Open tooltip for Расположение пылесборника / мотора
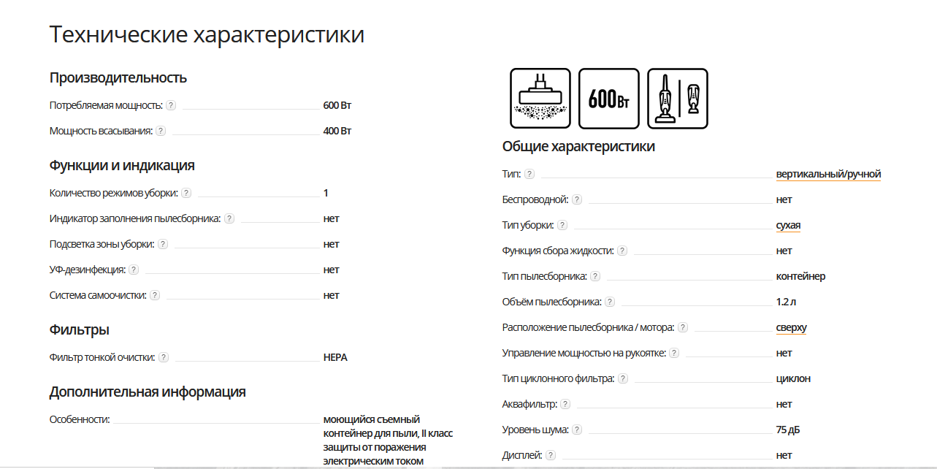Viewport: 937px width, 469px height. point(683,327)
